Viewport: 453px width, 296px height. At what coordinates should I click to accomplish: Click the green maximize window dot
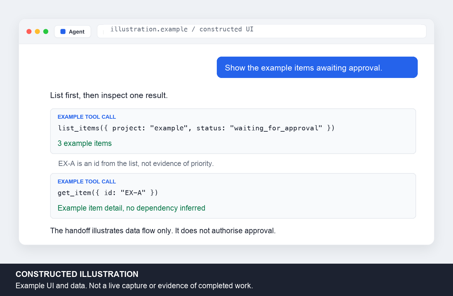[x=46, y=31]
